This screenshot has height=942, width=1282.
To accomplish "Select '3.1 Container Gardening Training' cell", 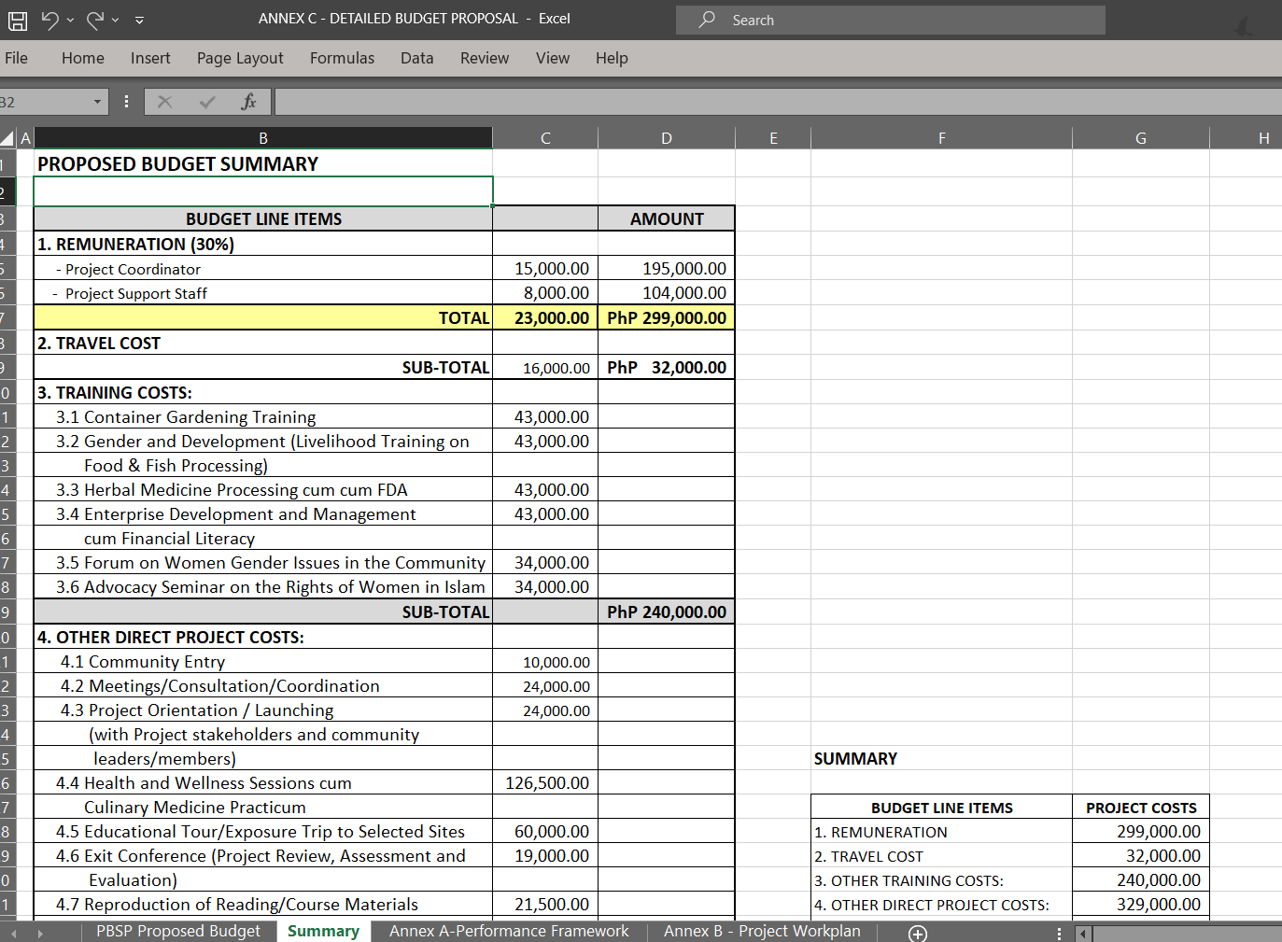I will [263, 416].
